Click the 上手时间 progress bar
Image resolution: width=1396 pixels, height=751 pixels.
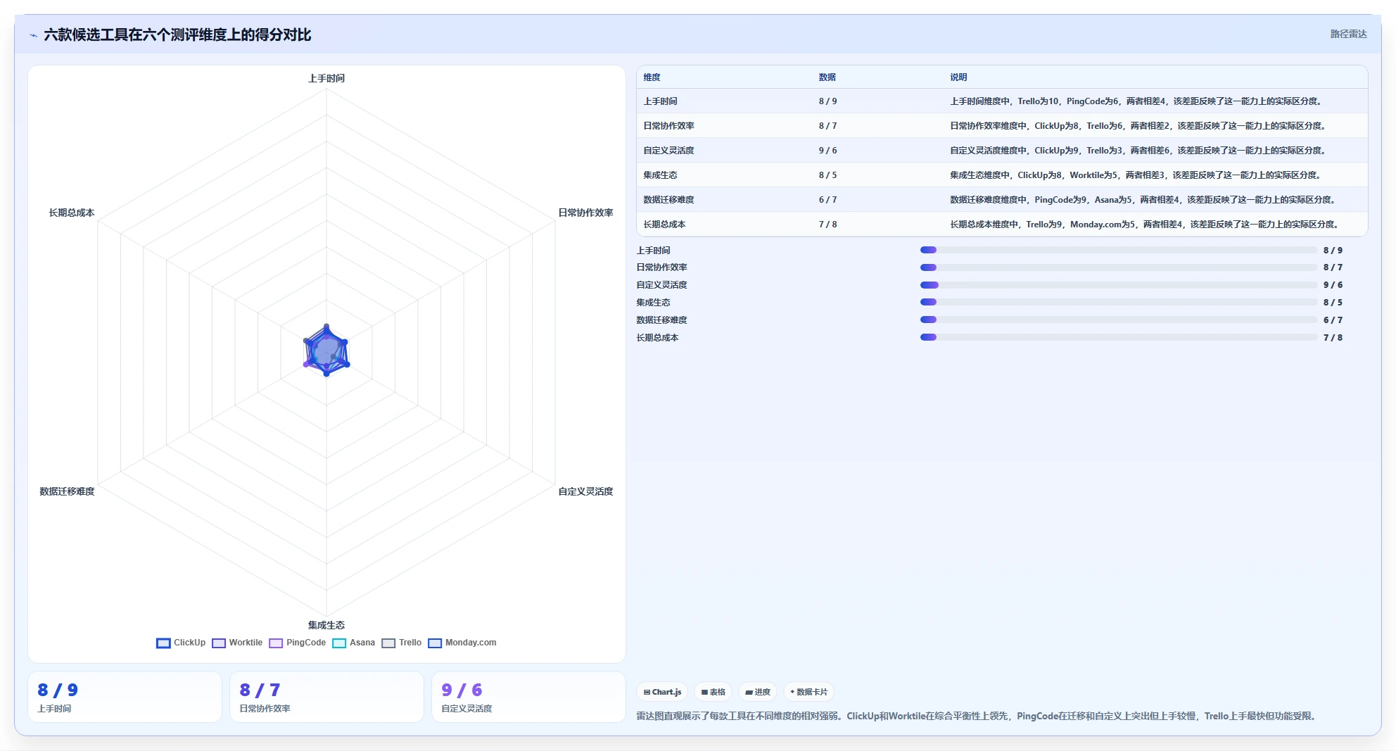[1119, 250]
